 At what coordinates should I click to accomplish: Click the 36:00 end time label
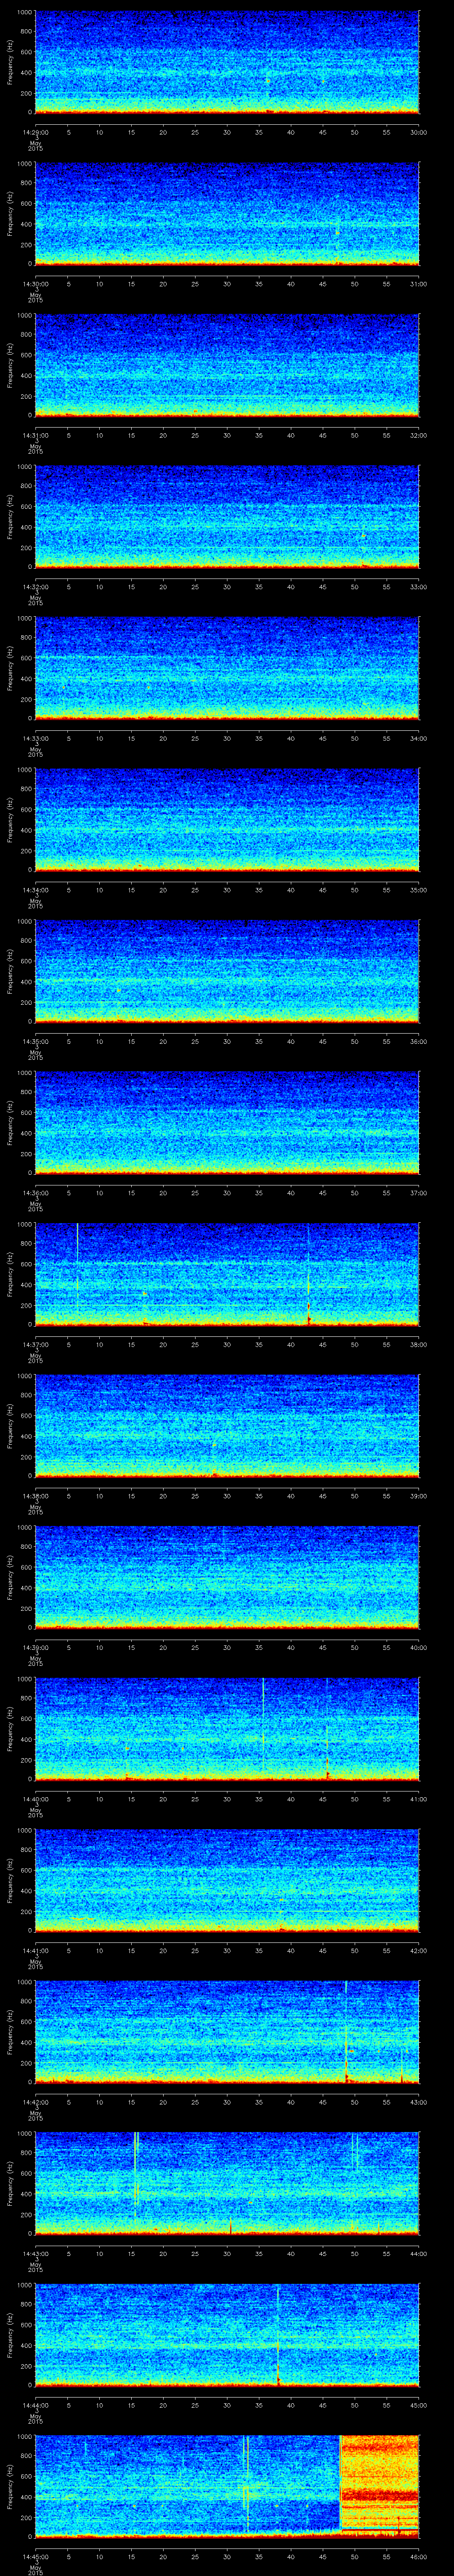(419, 1041)
